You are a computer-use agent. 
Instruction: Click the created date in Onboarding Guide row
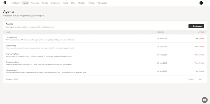pyautogui.click(x=162, y=63)
